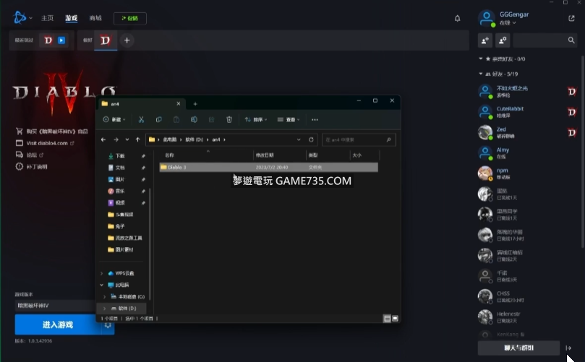Add a game with the plus button
This screenshot has width=585, height=362.
(127, 40)
